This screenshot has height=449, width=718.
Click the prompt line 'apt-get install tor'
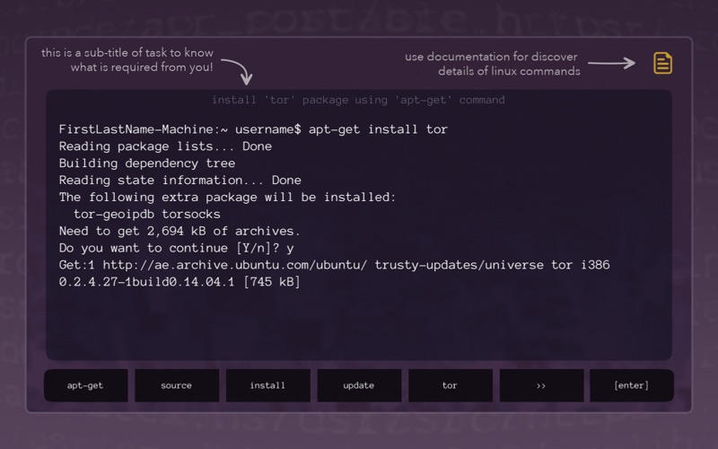[x=253, y=129]
